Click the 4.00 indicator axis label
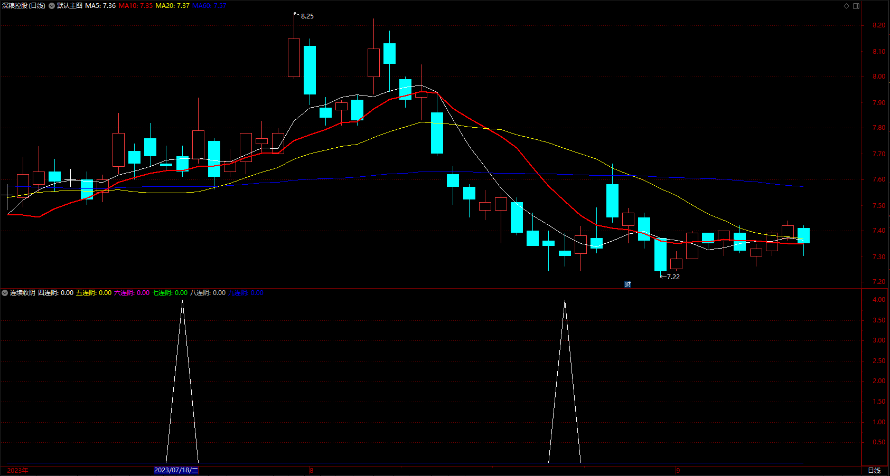 pyautogui.click(x=879, y=300)
